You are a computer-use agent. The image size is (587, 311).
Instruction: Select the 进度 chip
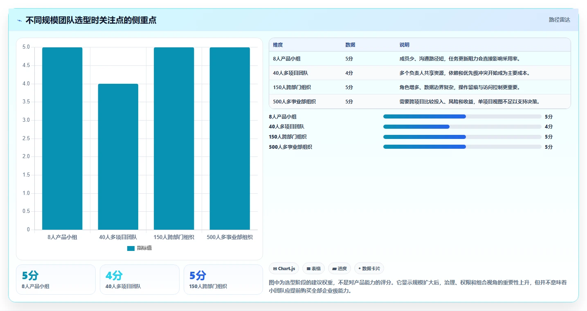click(x=340, y=268)
